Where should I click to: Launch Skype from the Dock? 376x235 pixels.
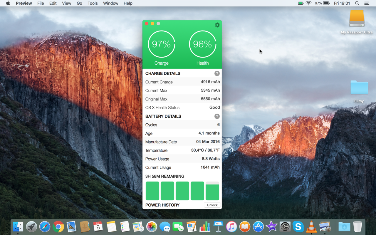[x=298, y=226]
